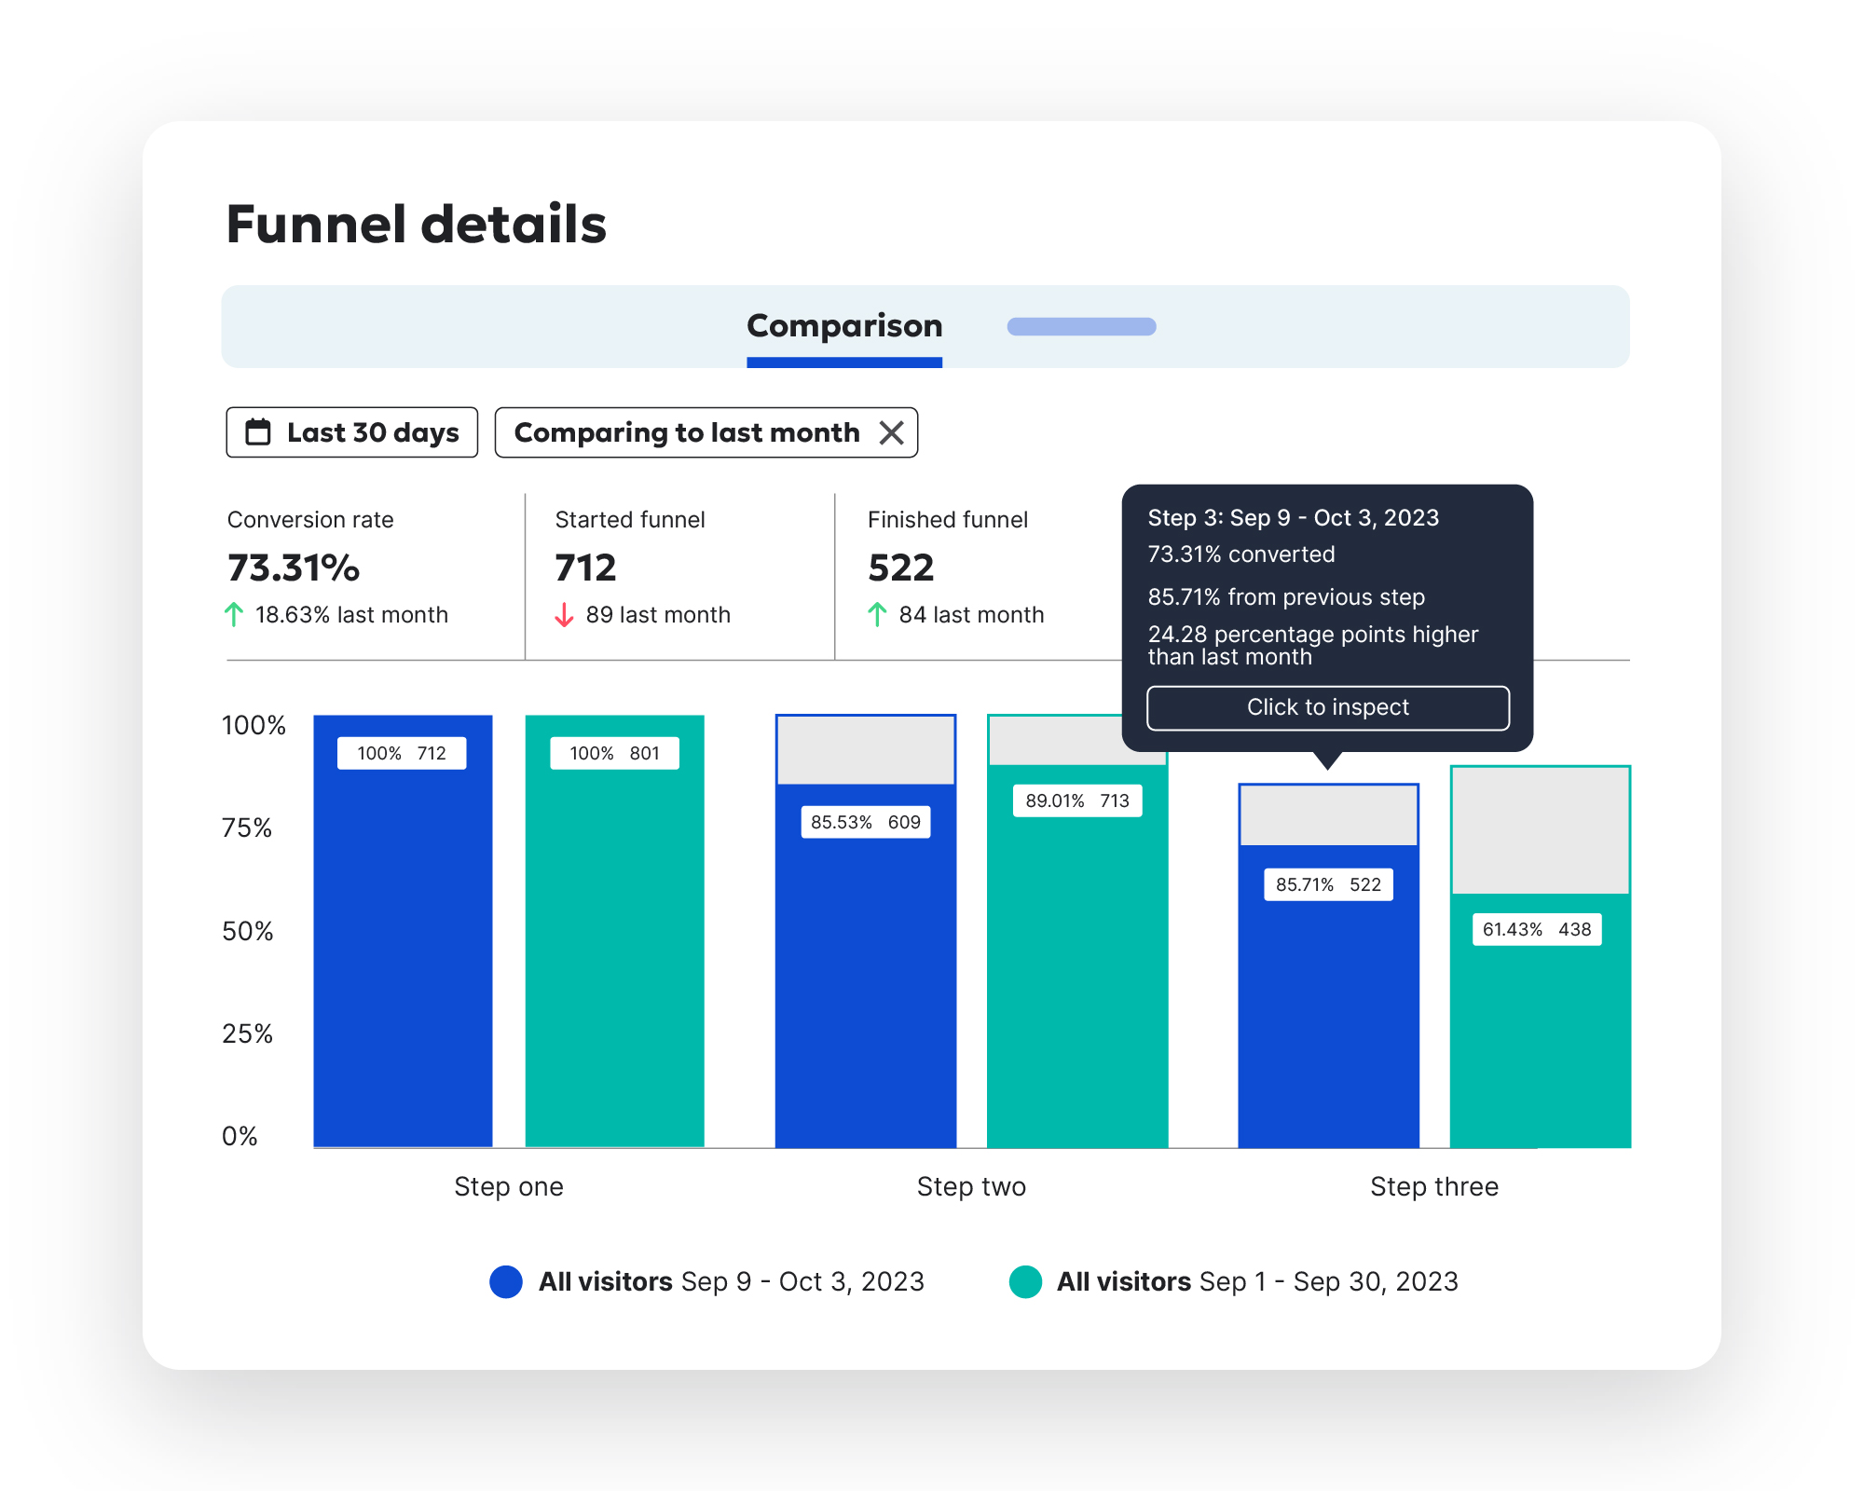
Task: Switch to the Comparison tab
Action: 843,326
